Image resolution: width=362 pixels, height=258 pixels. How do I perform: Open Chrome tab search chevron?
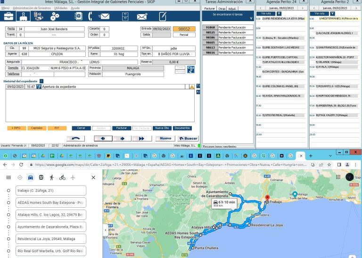coord(330,156)
